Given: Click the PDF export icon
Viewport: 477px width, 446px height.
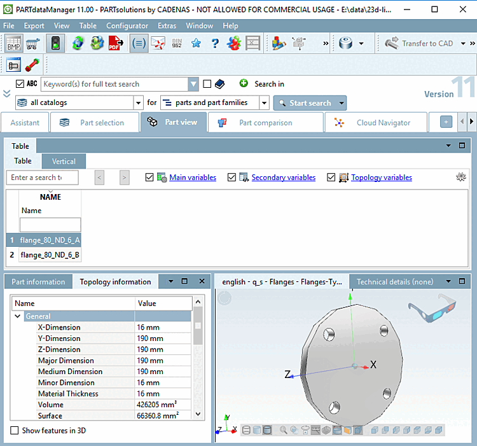Looking at the screenshot, I should click(116, 43).
